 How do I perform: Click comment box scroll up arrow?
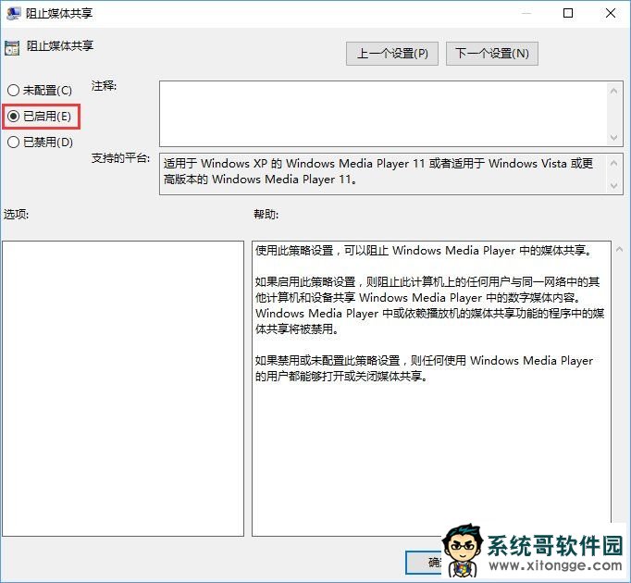click(x=613, y=91)
